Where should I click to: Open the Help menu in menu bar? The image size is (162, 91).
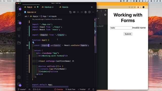point(20,1)
